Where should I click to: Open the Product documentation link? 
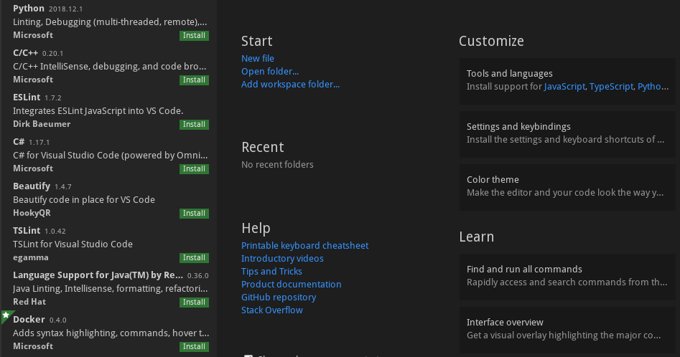tap(291, 285)
